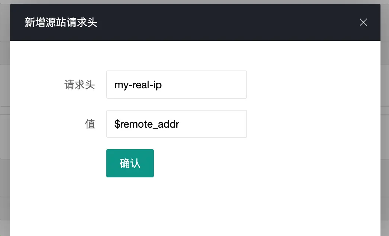
Task: Click the 值 label
Action: 90,124
